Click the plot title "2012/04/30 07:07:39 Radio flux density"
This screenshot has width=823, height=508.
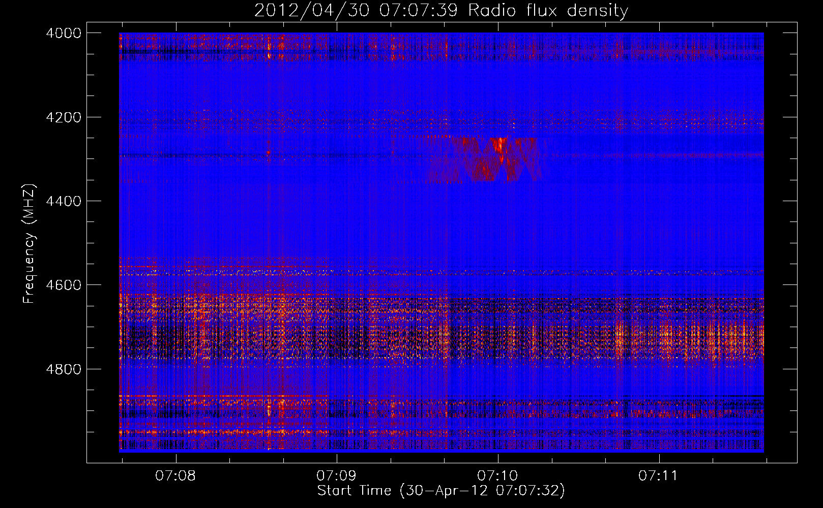click(x=441, y=11)
